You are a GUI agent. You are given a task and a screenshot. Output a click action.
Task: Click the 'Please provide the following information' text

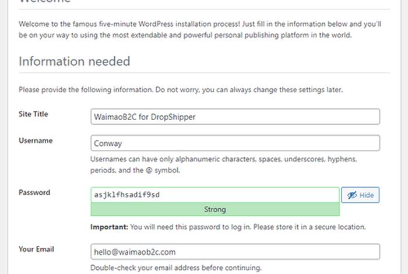[x=181, y=90]
